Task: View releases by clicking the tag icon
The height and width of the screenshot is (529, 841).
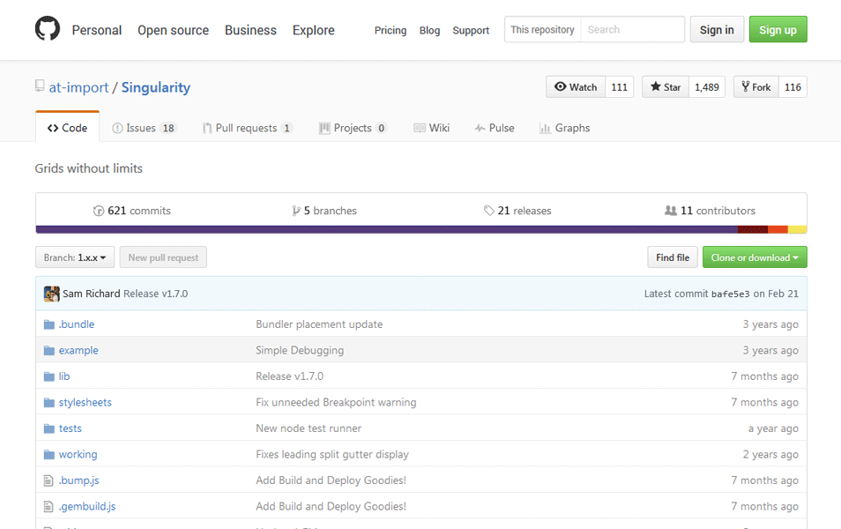Action: (487, 211)
